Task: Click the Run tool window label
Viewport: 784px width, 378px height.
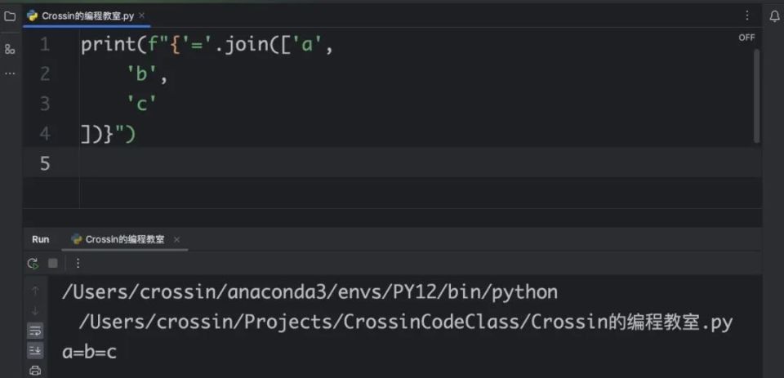Action: [x=41, y=239]
